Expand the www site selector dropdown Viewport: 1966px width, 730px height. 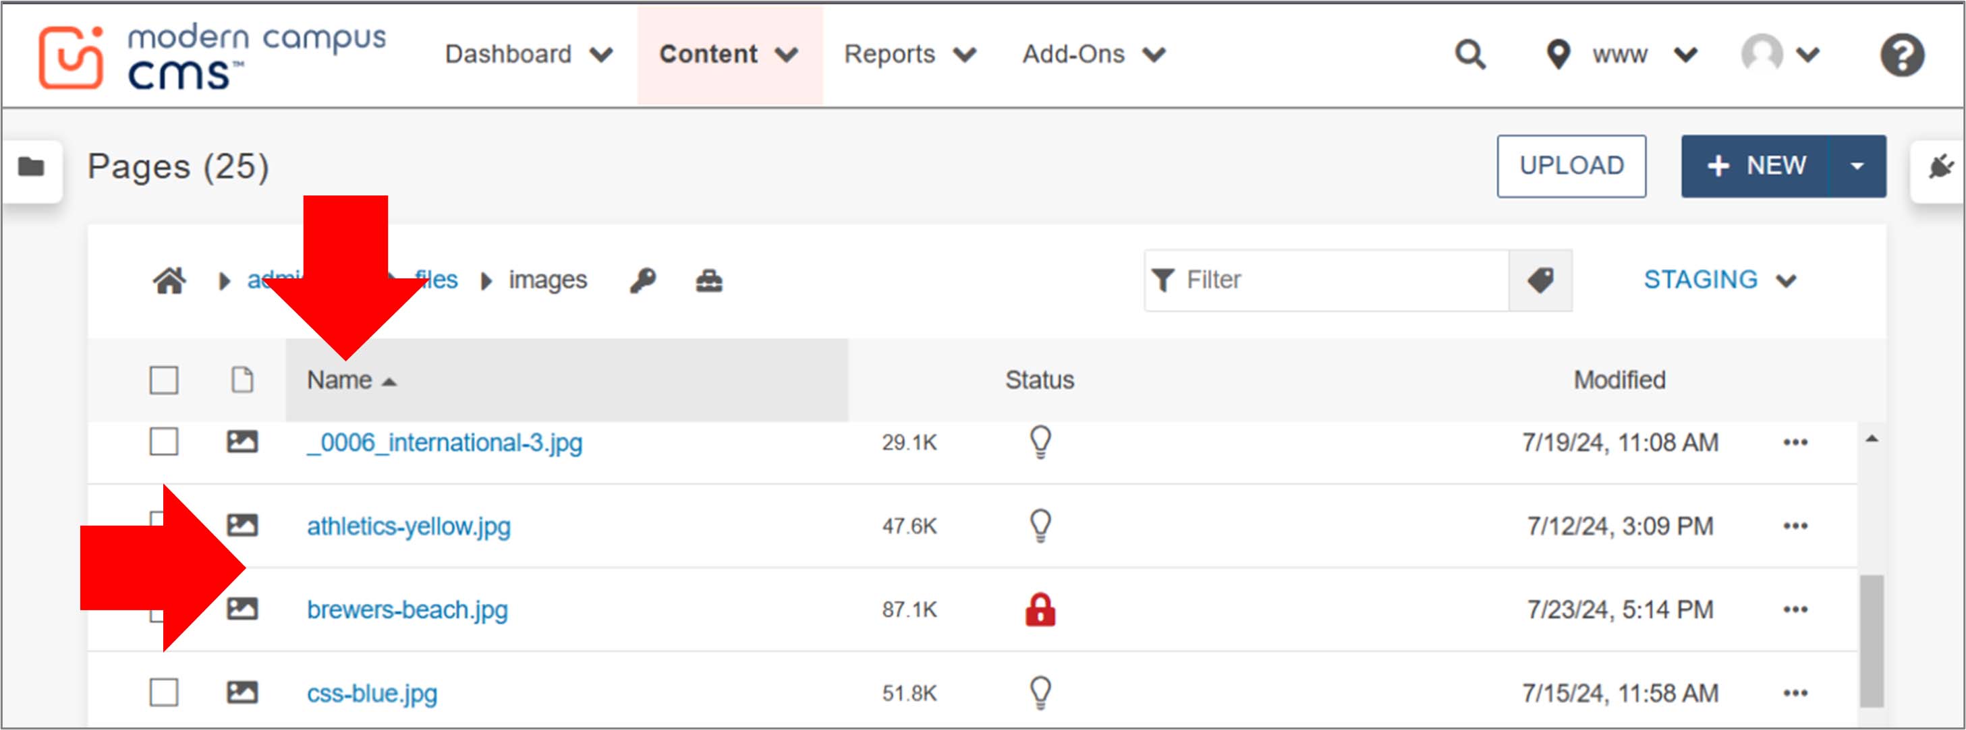point(1619,55)
